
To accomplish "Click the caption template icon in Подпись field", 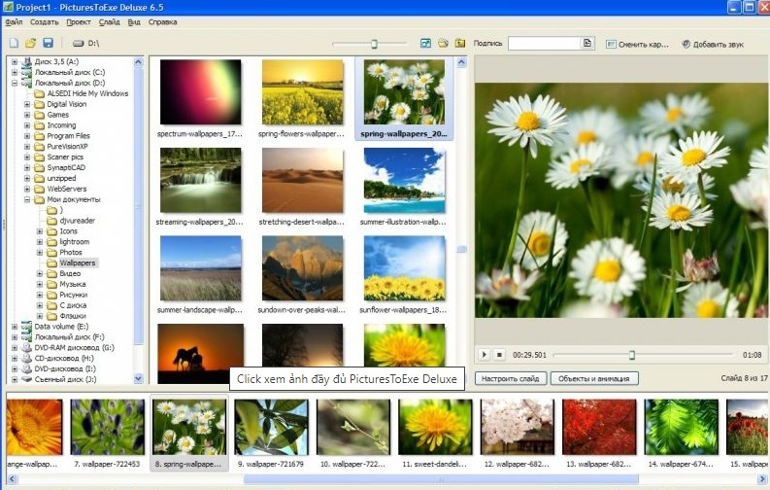I will tap(587, 43).
